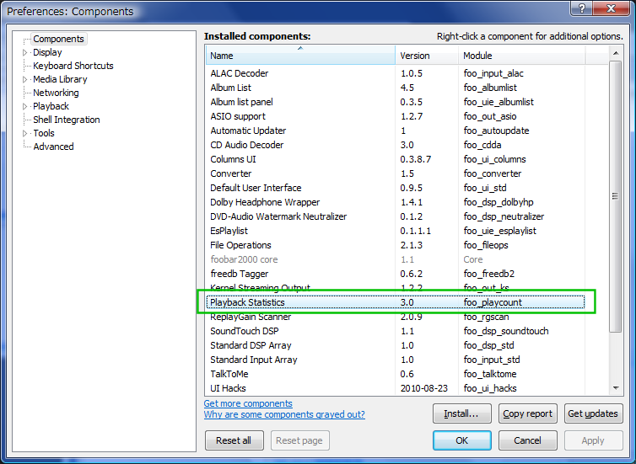The height and width of the screenshot is (464, 636).
Task: Select the Album List component row
Action: [x=396, y=88]
